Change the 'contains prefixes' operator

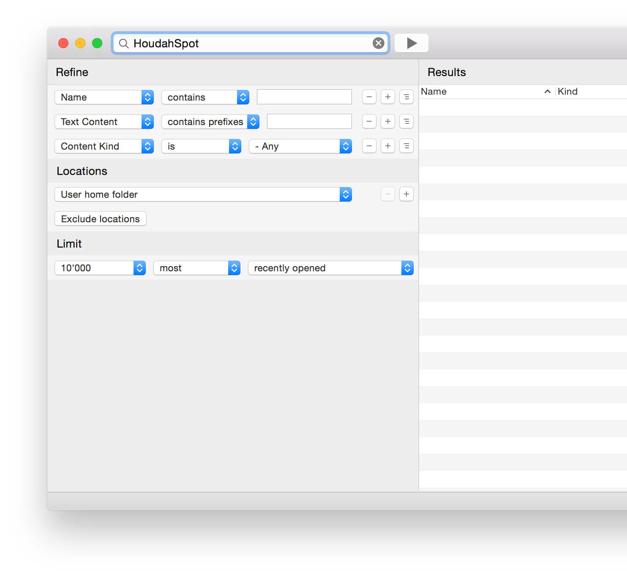[x=253, y=121]
